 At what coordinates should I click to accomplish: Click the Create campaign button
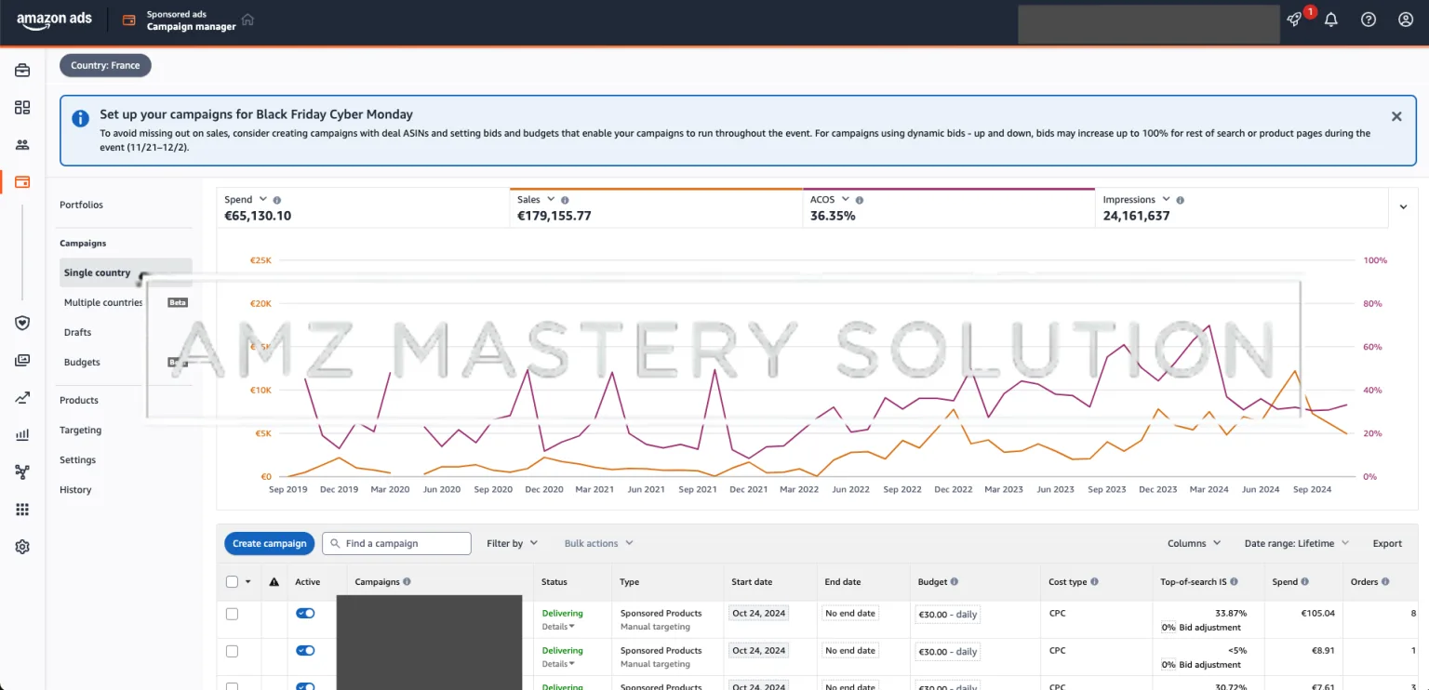(x=269, y=544)
